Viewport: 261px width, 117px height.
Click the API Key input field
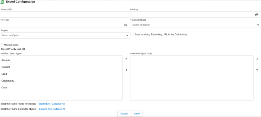[195, 14]
